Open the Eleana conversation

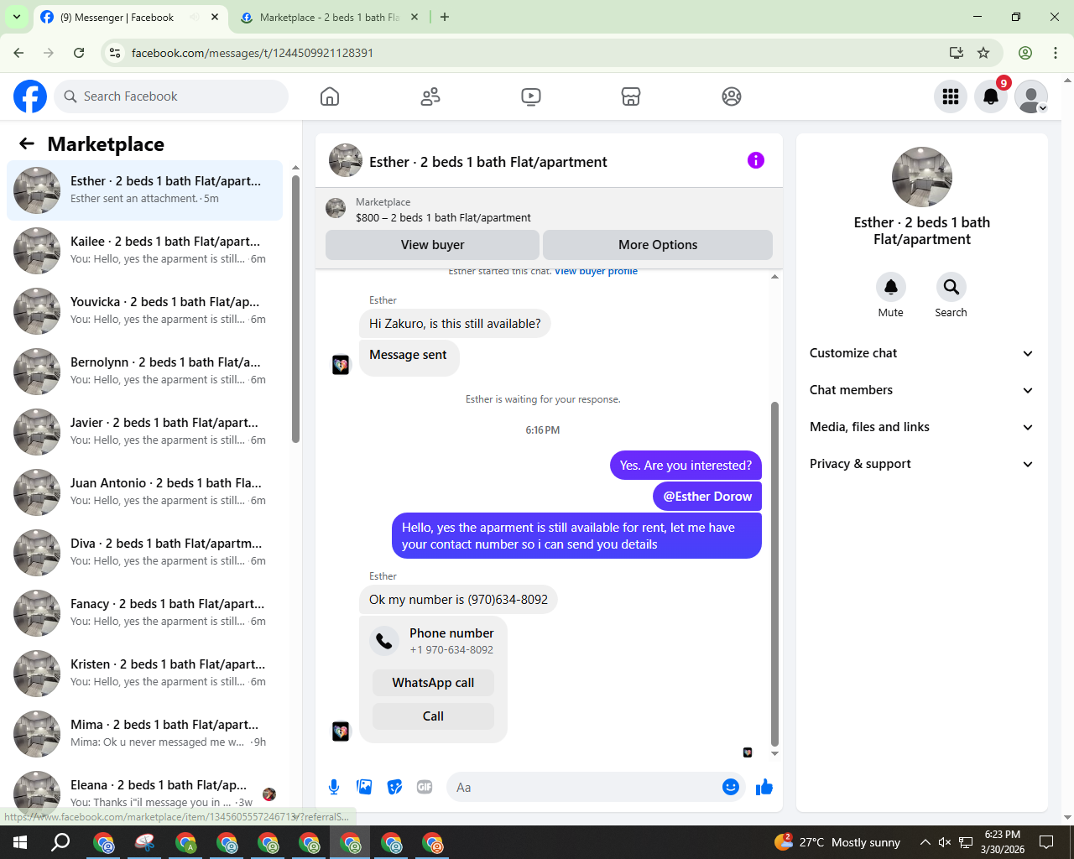[145, 793]
